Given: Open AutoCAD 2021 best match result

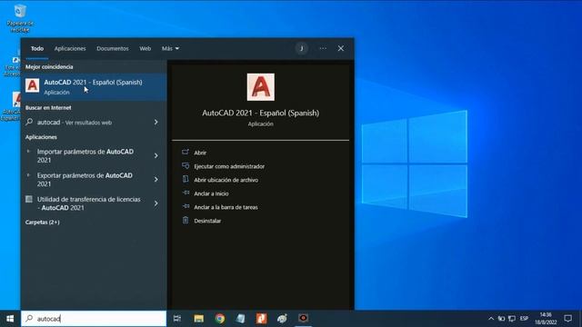Looking at the screenshot, I should click(94, 87).
